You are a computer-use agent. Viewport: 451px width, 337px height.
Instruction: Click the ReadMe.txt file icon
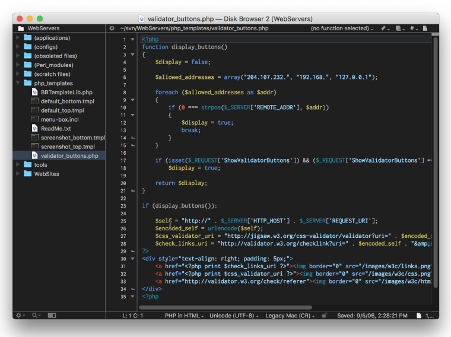pos(35,129)
